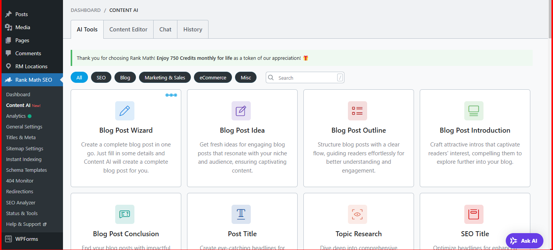Open the Blog Post Conclusion tool title
Screen dimensions: 553x250
tap(126, 234)
